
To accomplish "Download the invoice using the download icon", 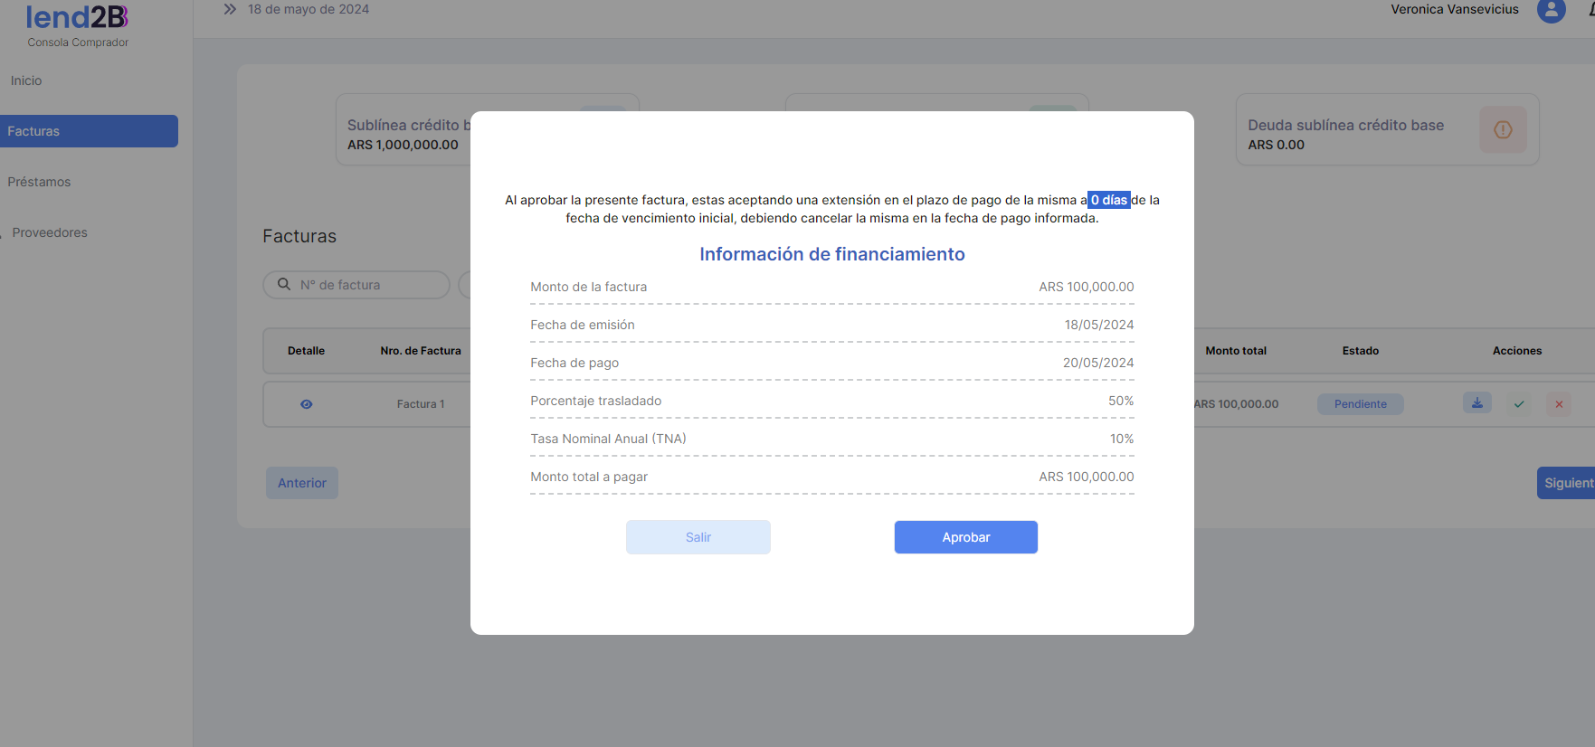I will coord(1476,403).
